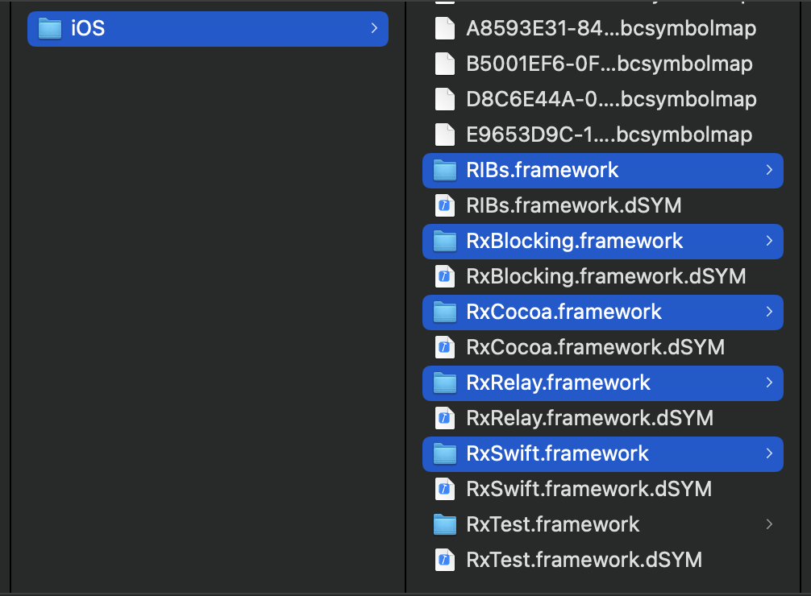
Task: Click the RxTest.framework.dSYM file icon
Action: (445, 560)
